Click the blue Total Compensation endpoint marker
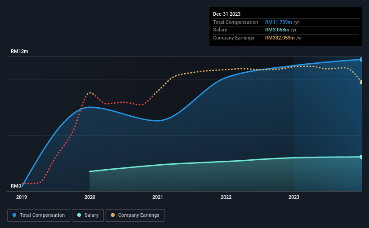Screen dimensions: 369x228 point(361,60)
